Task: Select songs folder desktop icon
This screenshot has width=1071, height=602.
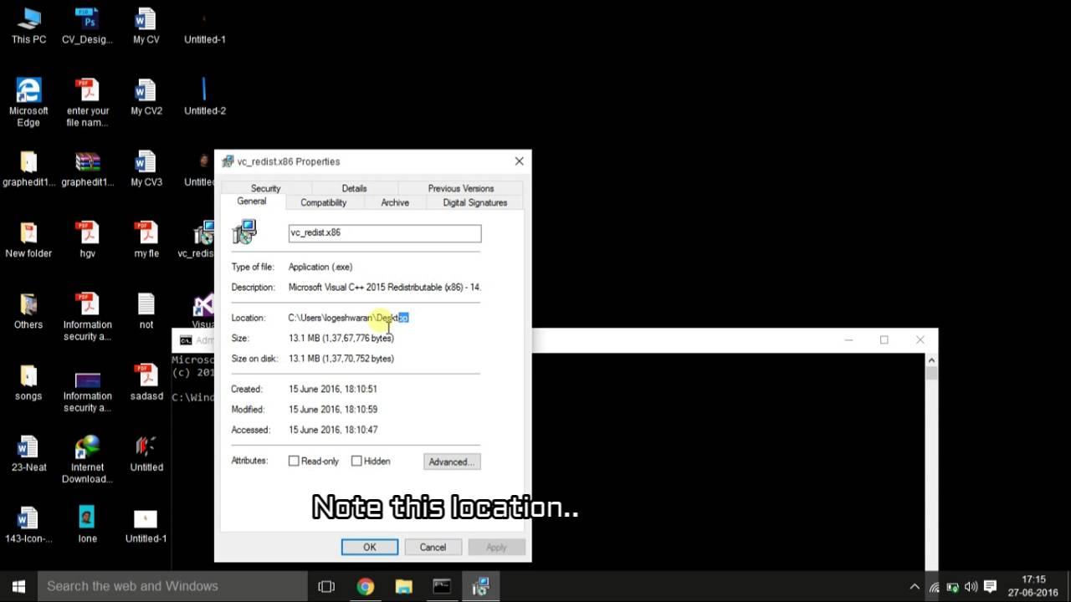Action: coord(28,382)
